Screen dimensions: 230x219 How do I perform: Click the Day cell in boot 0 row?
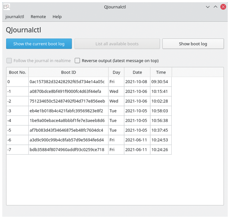[116, 82]
